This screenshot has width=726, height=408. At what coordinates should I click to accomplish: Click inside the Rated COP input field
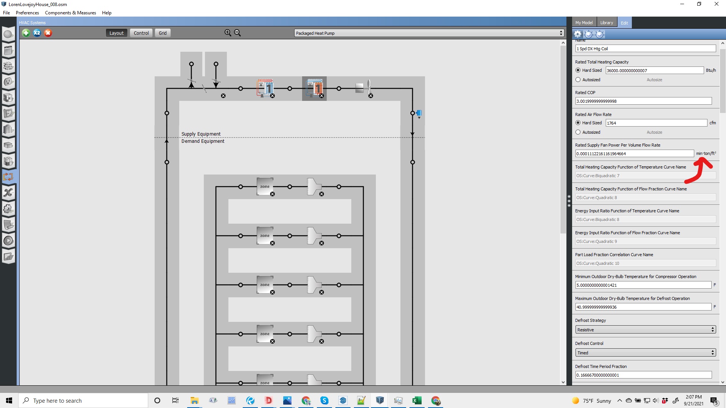click(643, 101)
